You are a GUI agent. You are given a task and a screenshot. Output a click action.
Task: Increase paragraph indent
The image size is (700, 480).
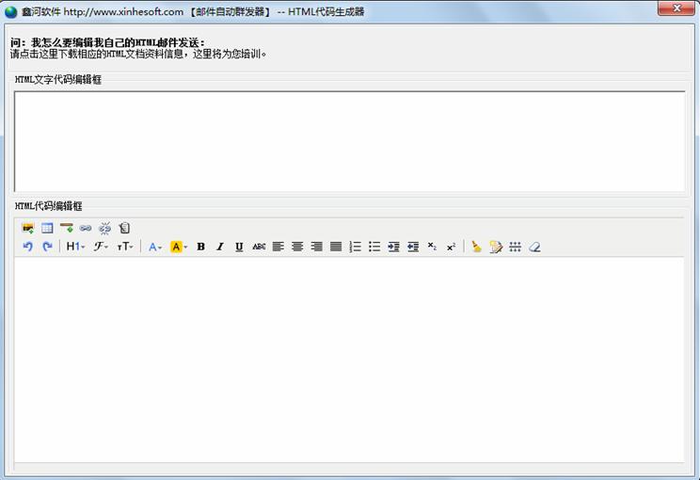pyautogui.click(x=393, y=247)
